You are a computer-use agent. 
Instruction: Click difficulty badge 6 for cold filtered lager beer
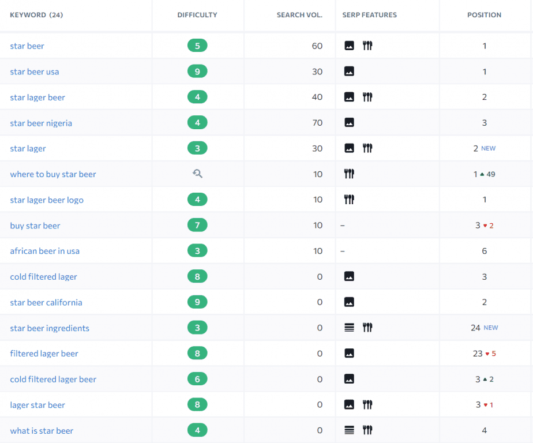[x=197, y=379]
